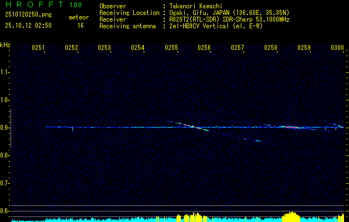Viewport: 349px width, 222px height.
Task: Click the version number 1.0.0
Action: pos(75,5)
